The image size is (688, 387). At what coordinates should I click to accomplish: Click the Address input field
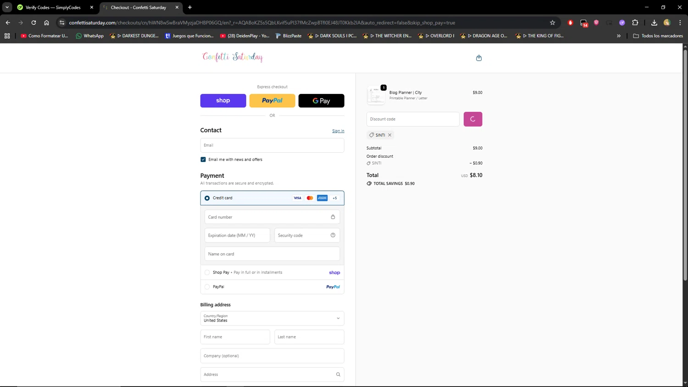pyautogui.click(x=272, y=375)
